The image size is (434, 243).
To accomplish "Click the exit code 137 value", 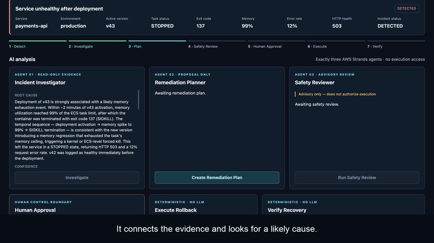I will pos(200,26).
